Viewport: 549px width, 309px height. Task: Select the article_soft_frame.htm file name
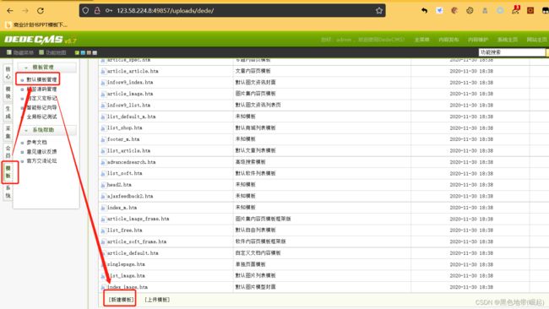(137, 241)
